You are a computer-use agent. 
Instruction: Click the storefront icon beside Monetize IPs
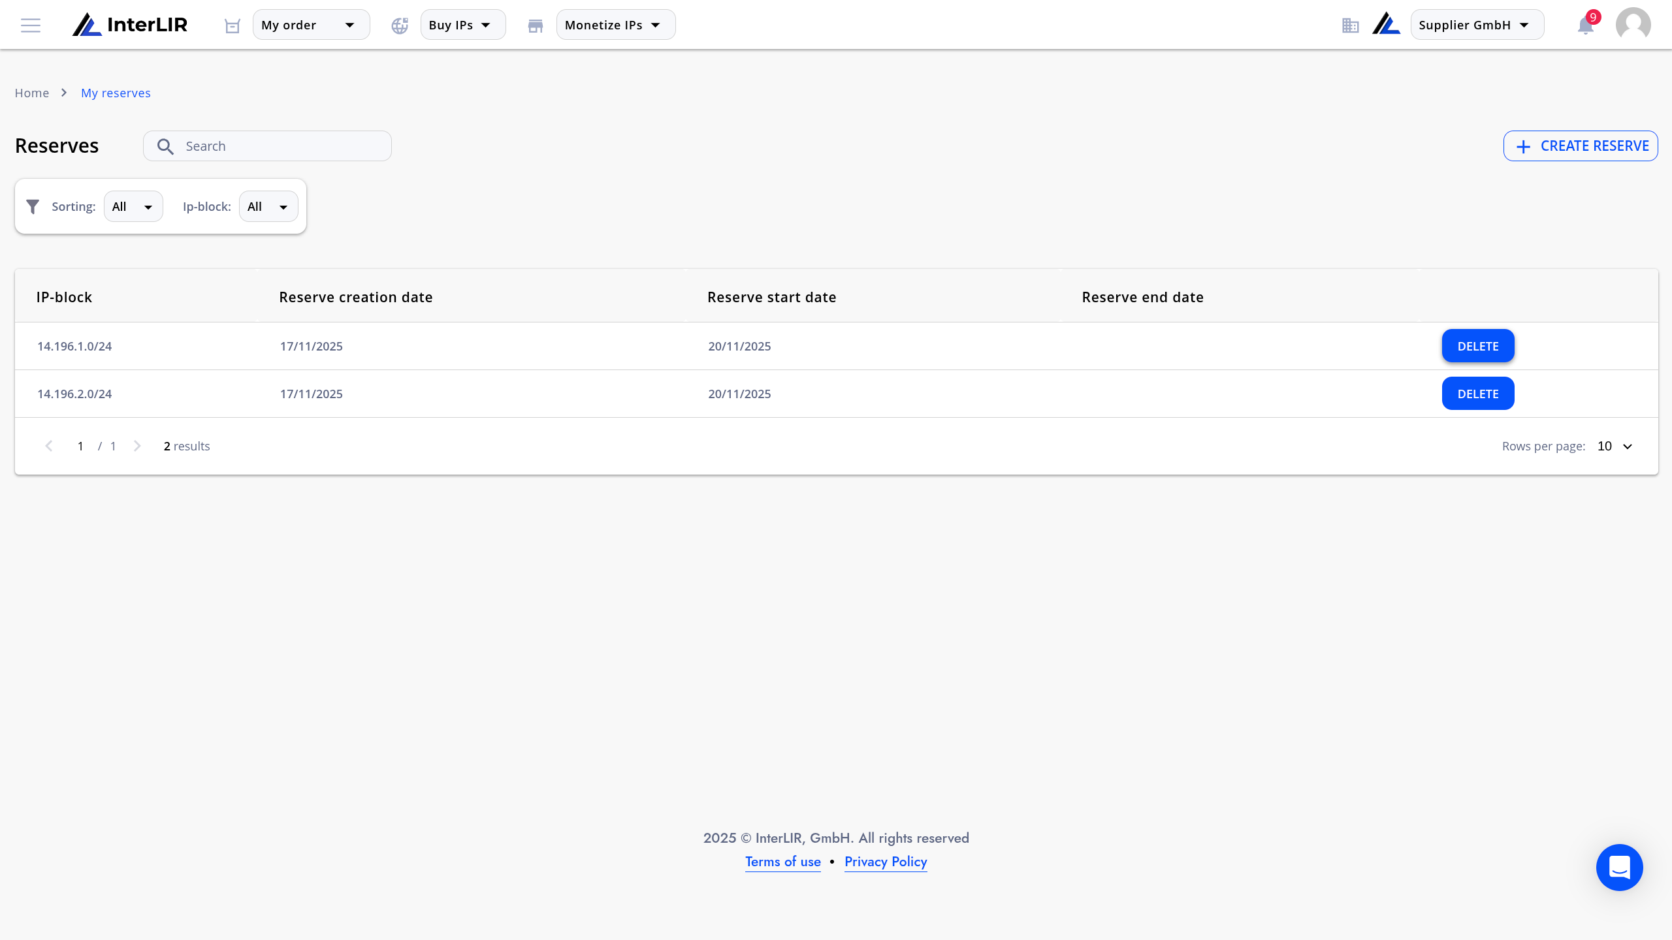point(536,25)
